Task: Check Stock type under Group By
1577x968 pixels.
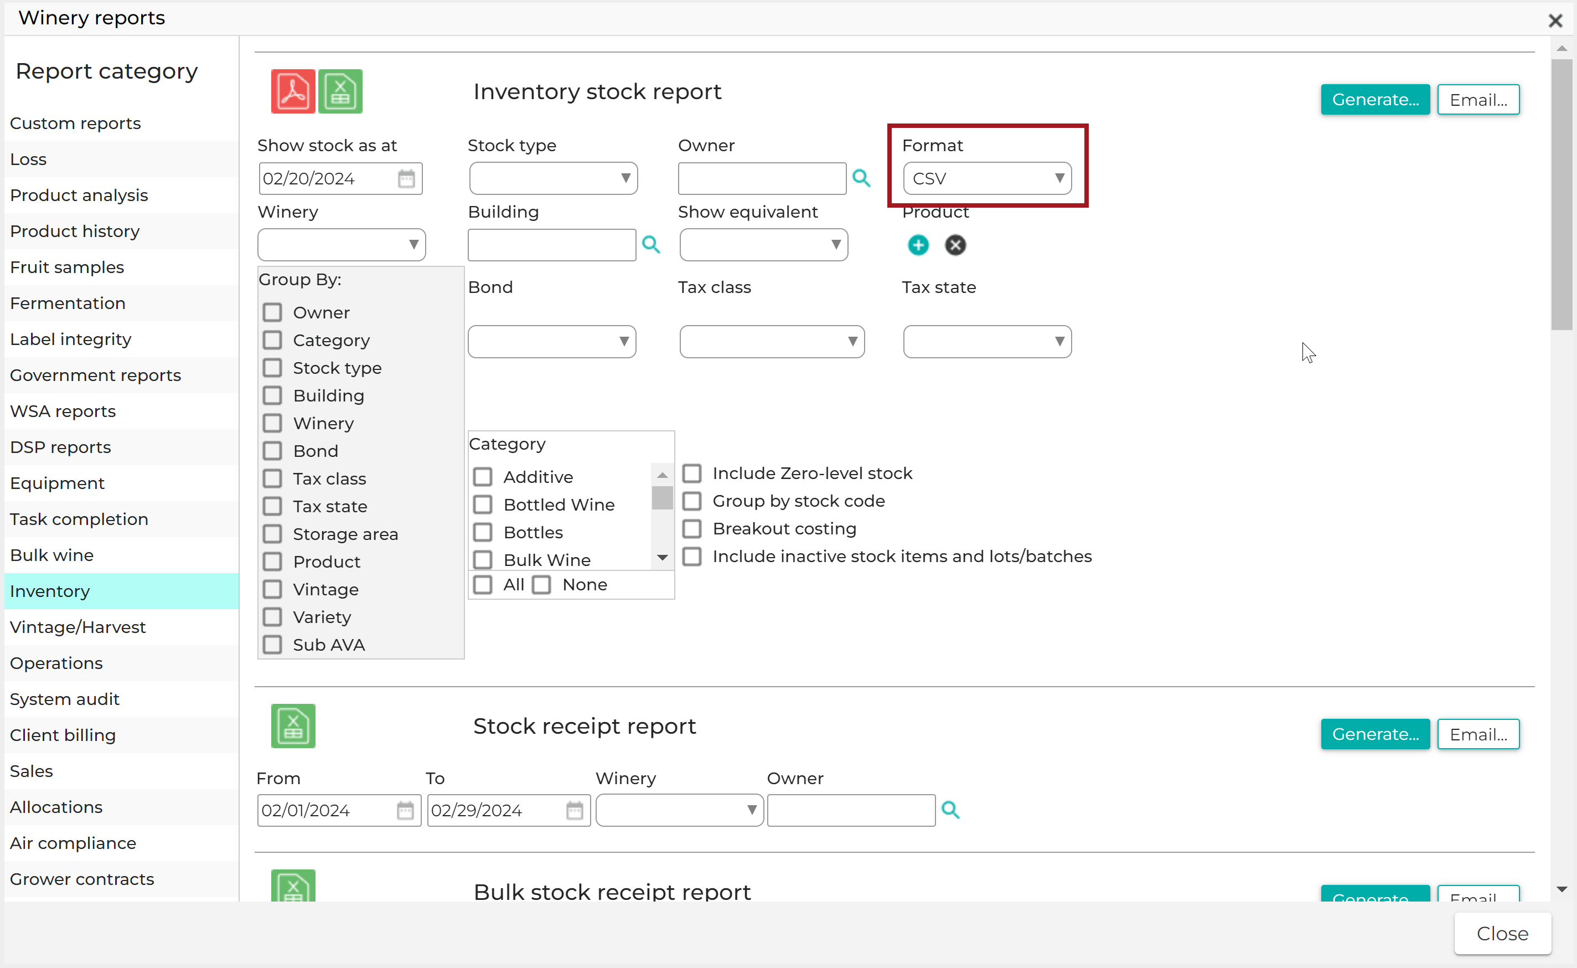Action: pyautogui.click(x=273, y=368)
